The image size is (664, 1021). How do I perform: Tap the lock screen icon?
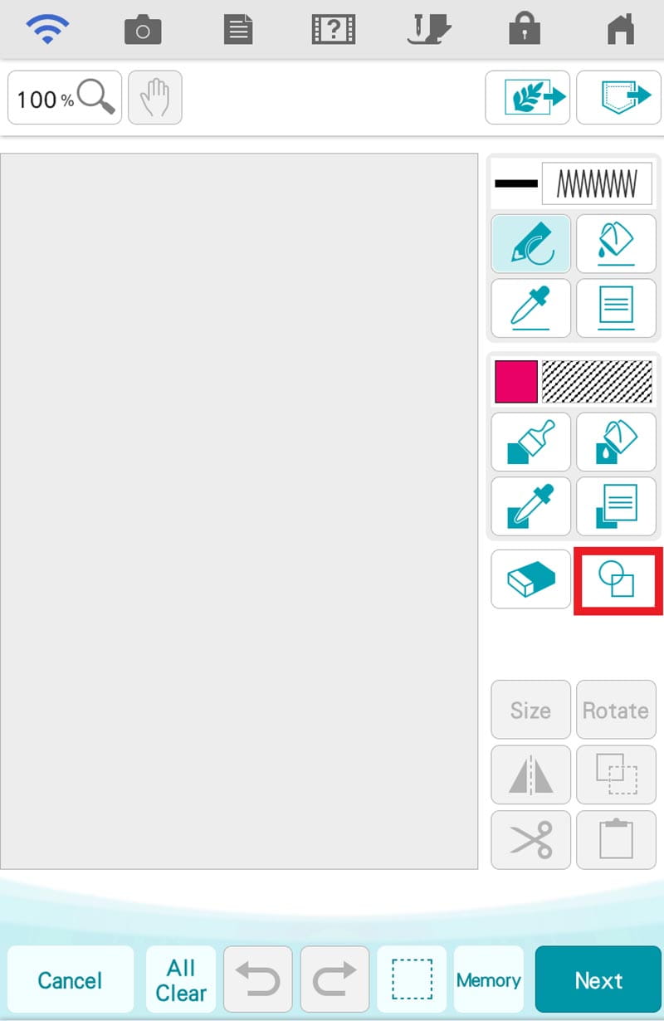(x=525, y=29)
